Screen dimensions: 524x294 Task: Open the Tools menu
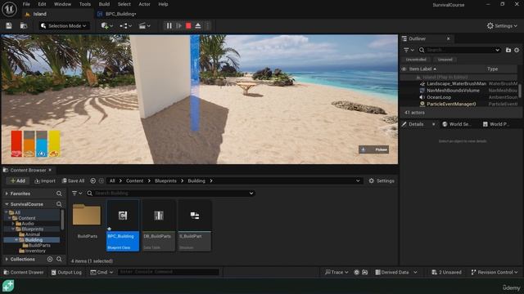click(x=85, y=4)
